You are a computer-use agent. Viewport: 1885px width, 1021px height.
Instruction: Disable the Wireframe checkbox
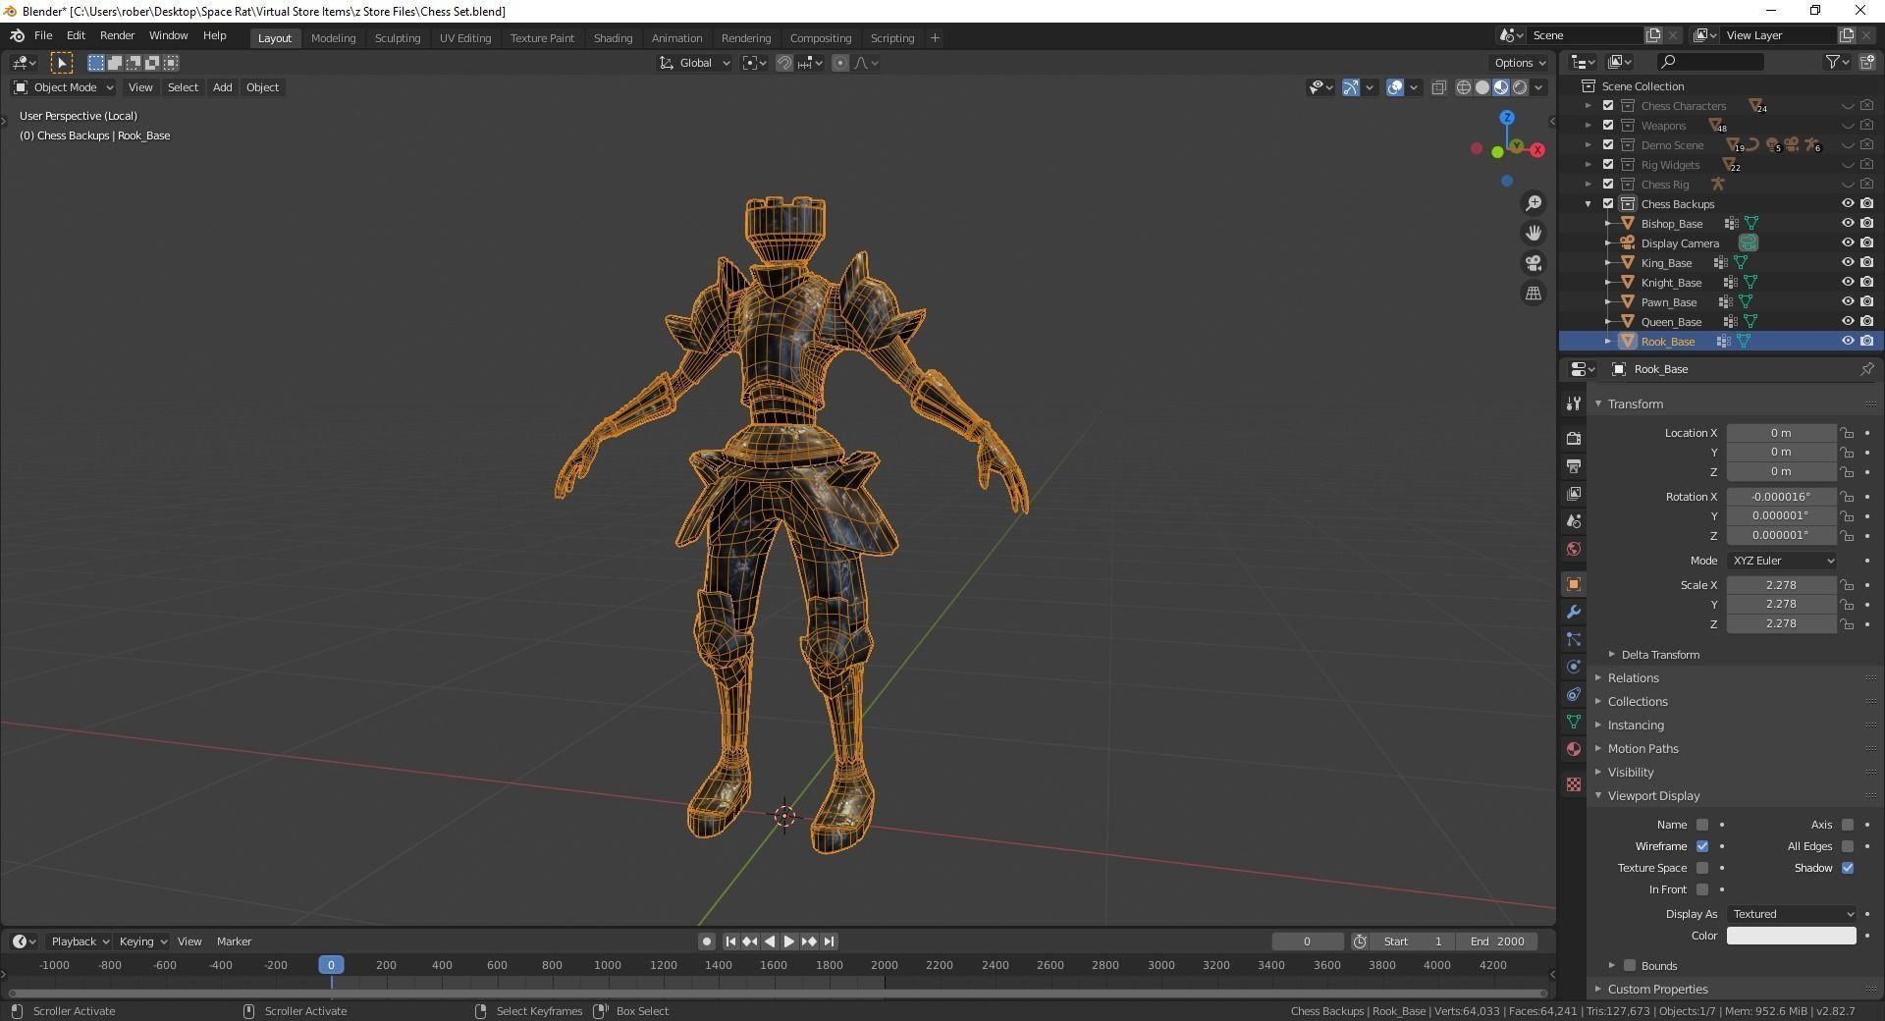(1702, 846)
